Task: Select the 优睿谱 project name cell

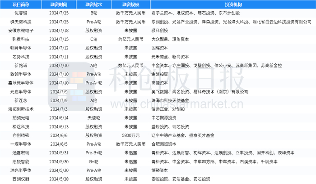Action: pyautogui.click(x=21, y=13)
